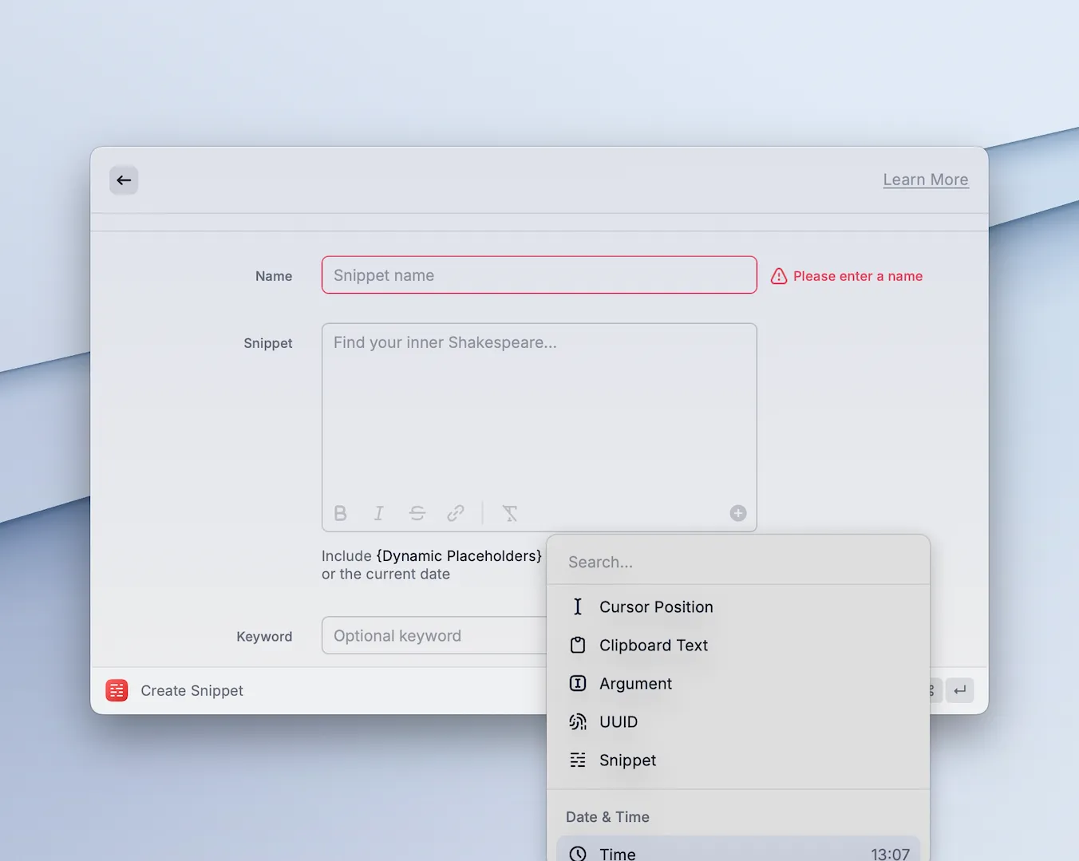Click the return key submit icon
This screenshot has height=861, width=1079.
pyautogui.click(x=959, y=690)
